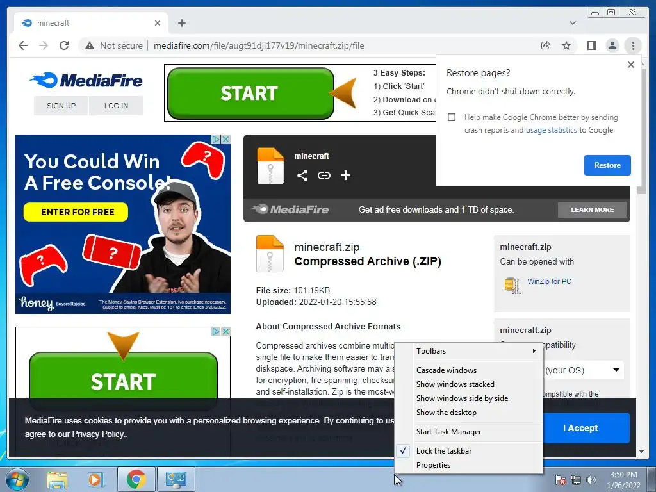Close the lower START ad with X
The width and height of the screenshot is (656, 492).
[x=226, y=331]
